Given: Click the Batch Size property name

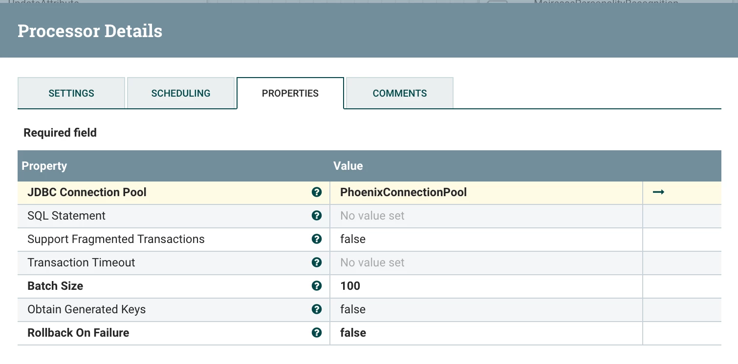Looking at the screenshot, I should click(55, 286).
